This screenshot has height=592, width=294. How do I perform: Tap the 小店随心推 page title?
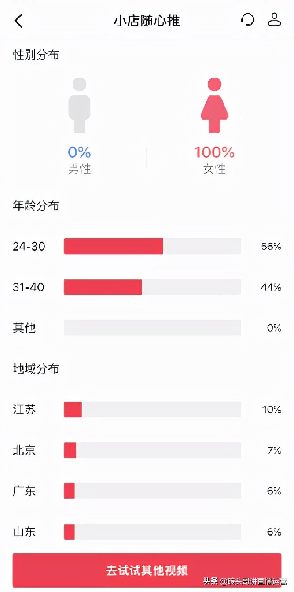click(147, 21)
